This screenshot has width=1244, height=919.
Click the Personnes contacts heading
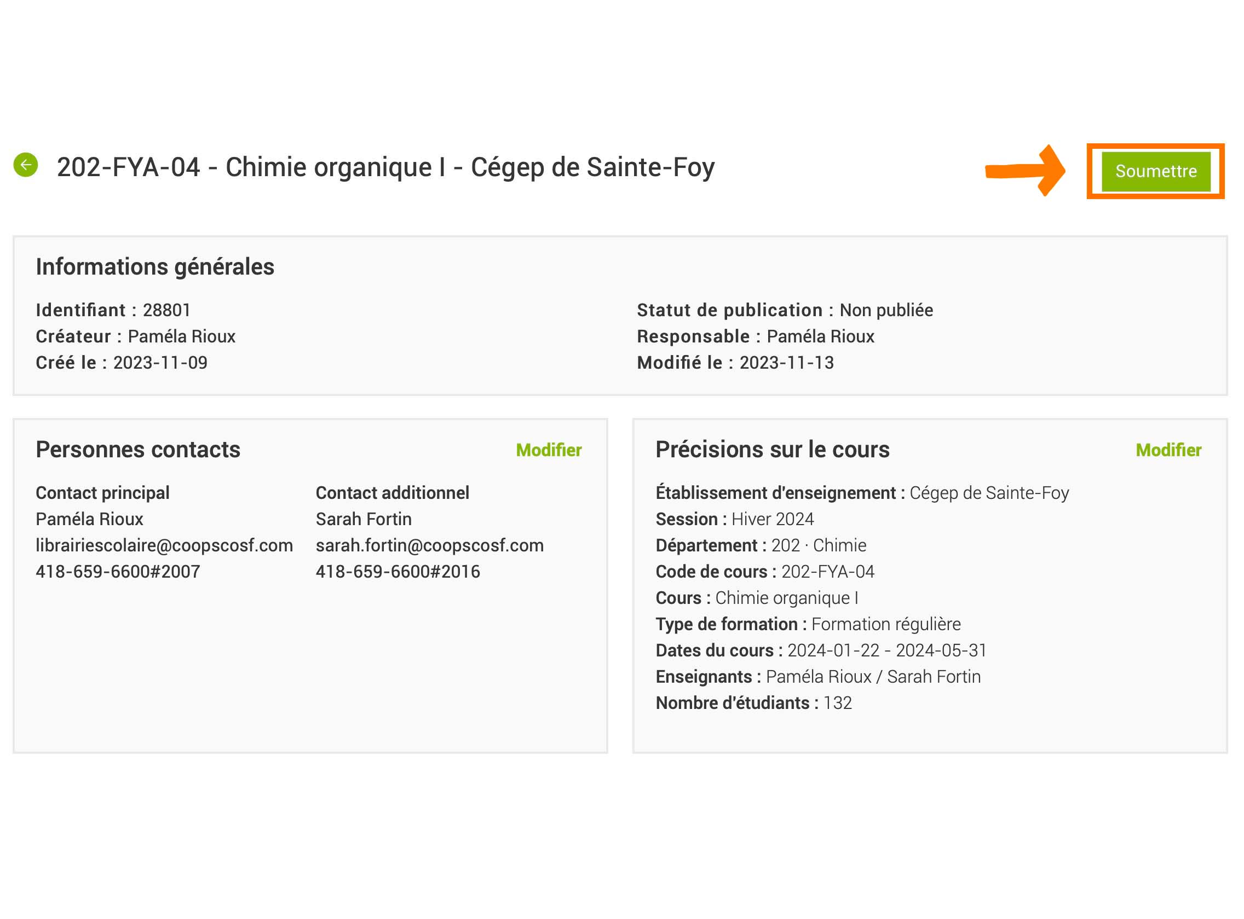pos(138,450)
